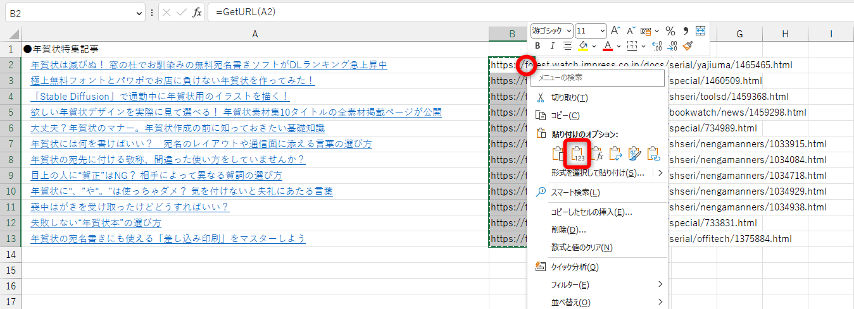Select column H header
This screenshot has height=309, width=854.
(785, 34)
